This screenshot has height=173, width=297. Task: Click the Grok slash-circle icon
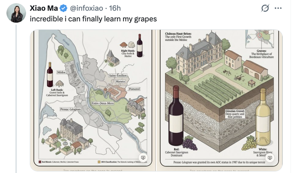(266, 8)
